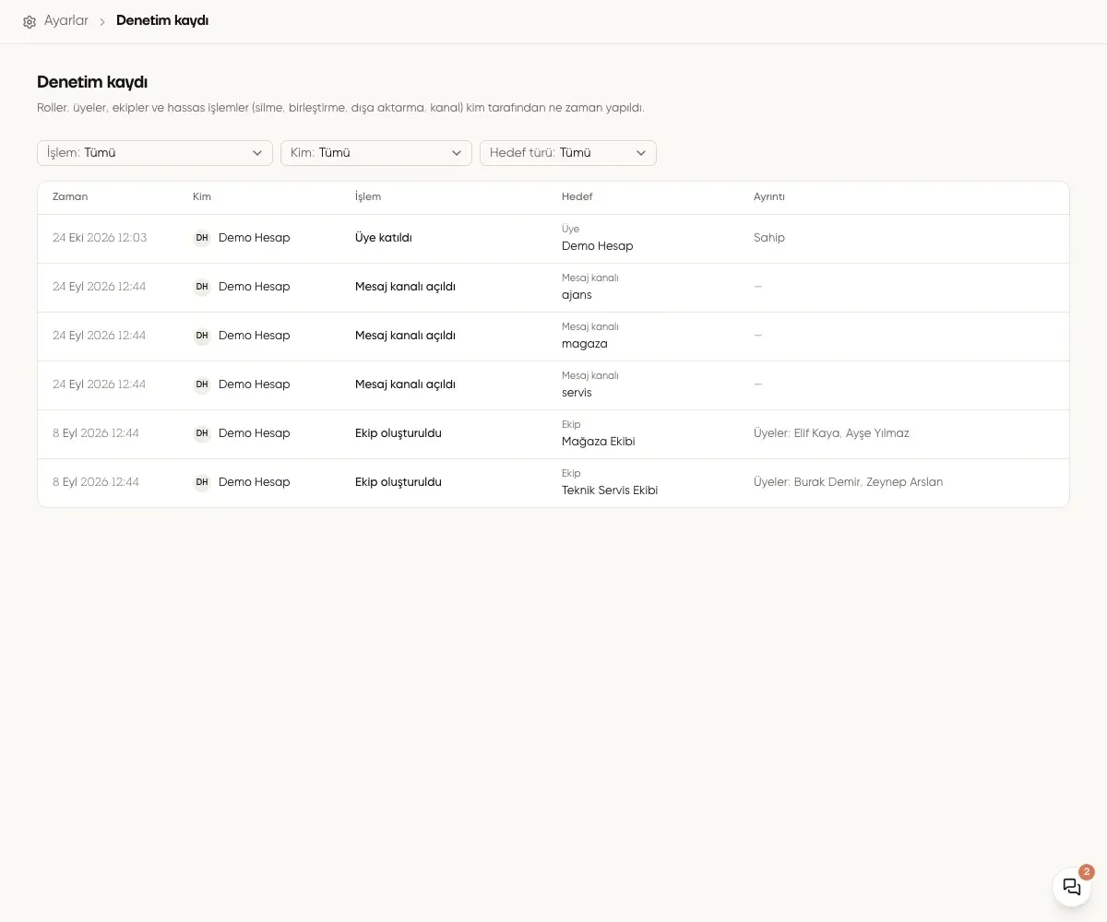The image size is (1107, 922).
Task: Click the Zaman column header
Action: pyautogui.click(x=70, y=197)
